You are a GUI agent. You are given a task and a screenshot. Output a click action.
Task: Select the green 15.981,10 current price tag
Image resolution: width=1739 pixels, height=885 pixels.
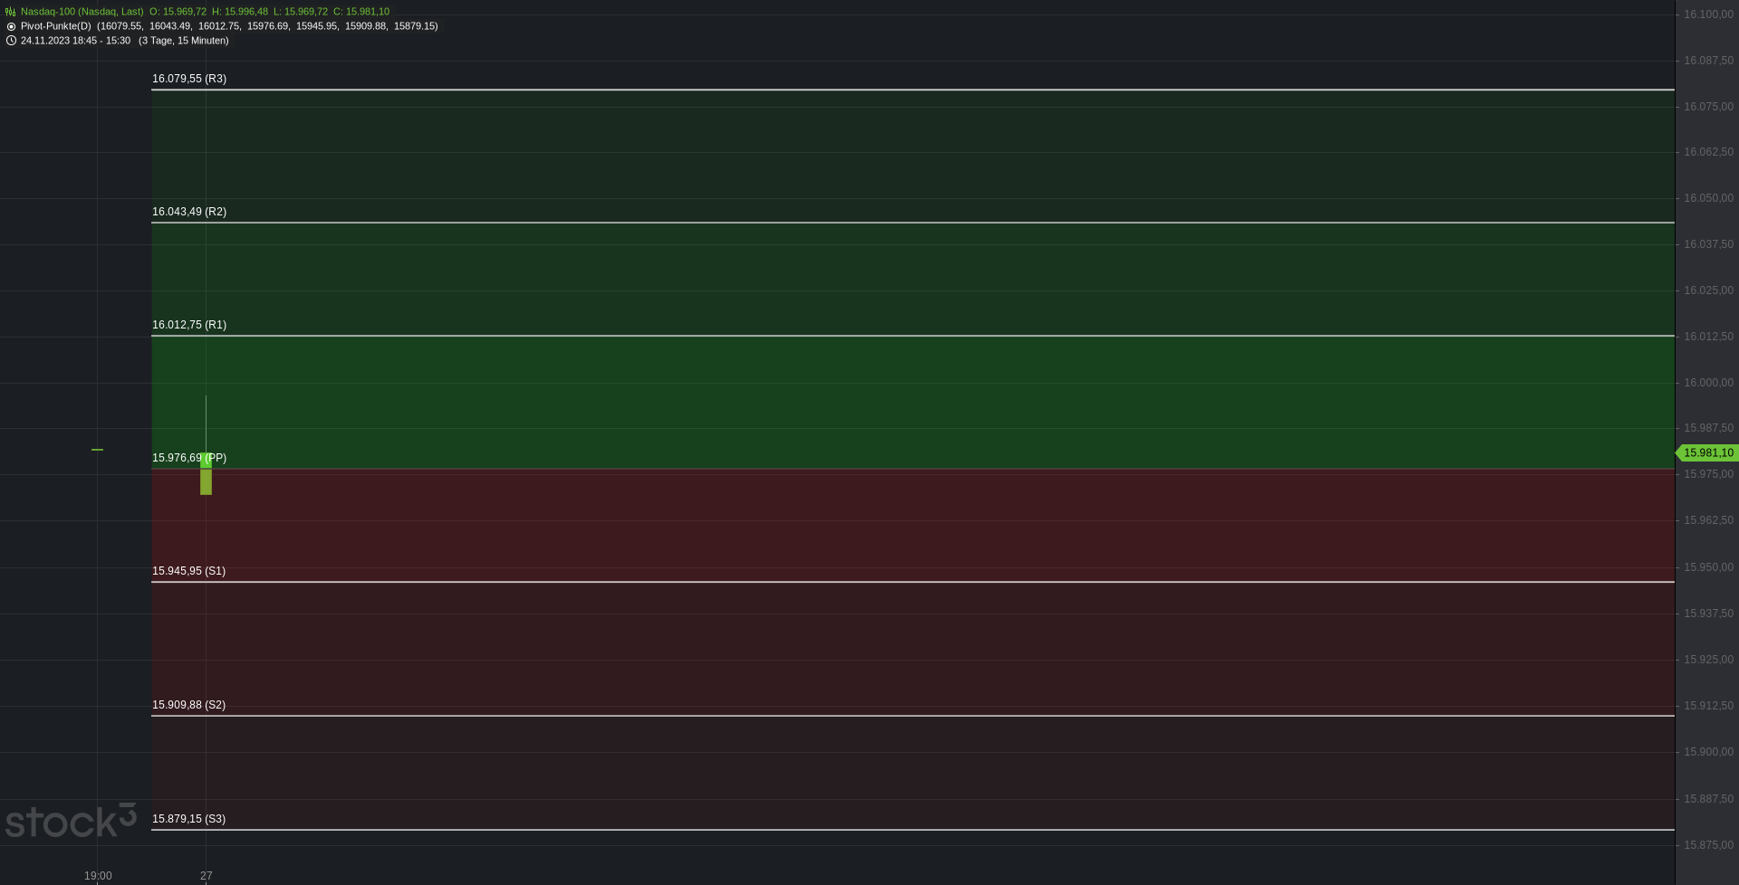(1707, 452)
